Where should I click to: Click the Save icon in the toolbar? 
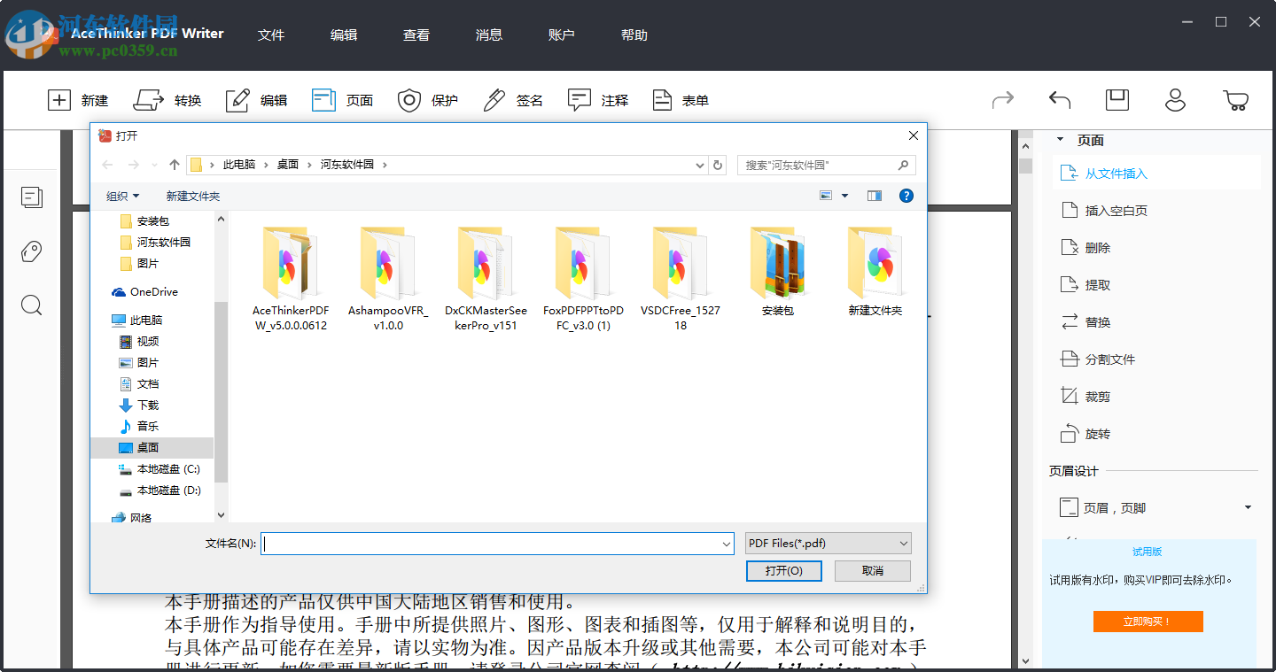tap(1116, 100)
